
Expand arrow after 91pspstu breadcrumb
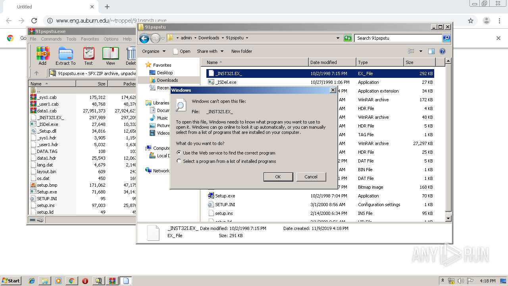click(247, 38)
